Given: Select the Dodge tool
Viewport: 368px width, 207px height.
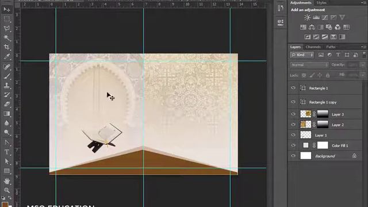Looking at the screenshot, I should click(7, 133).
